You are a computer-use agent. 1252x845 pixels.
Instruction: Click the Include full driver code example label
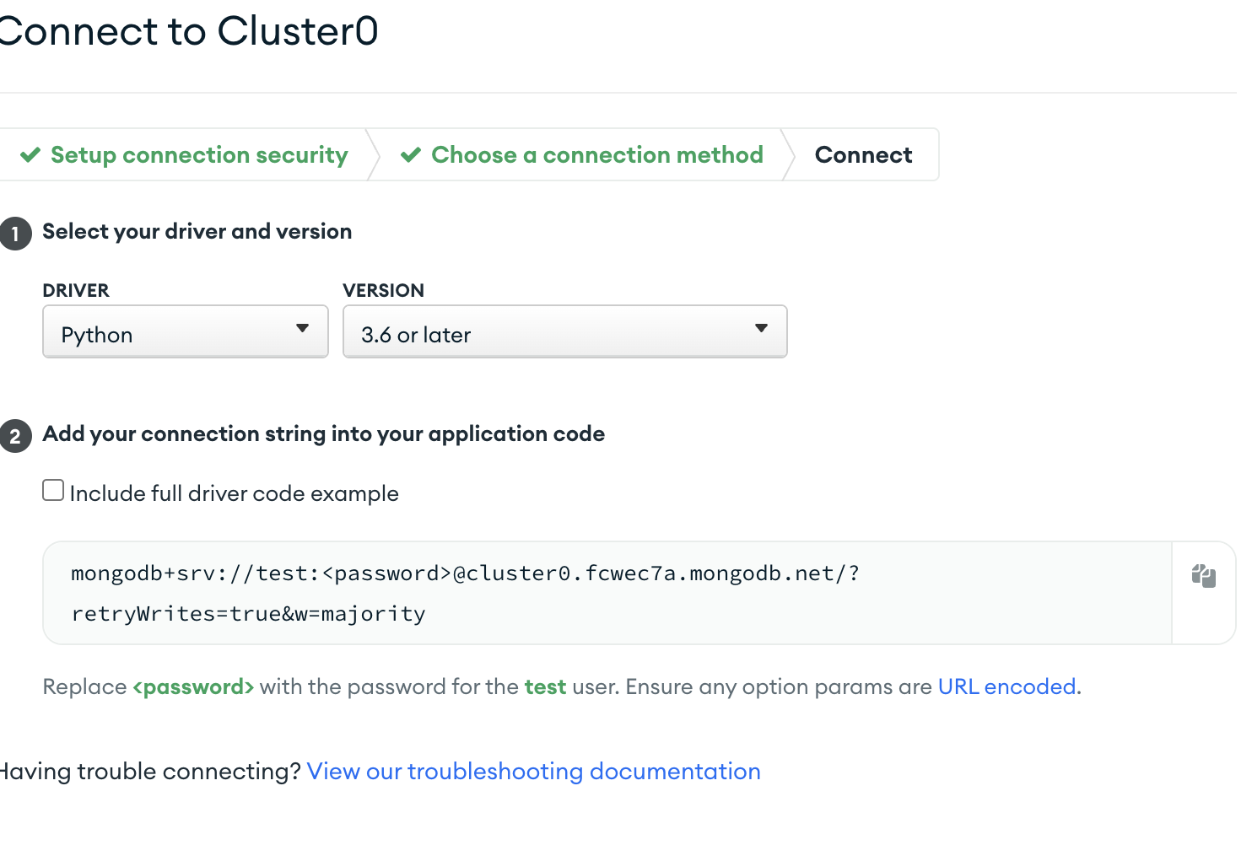coord(235,493)
